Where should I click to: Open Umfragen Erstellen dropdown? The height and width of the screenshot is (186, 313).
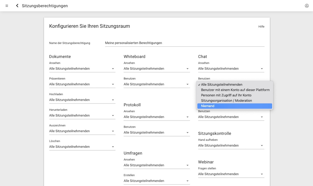[x=156, y=181]
